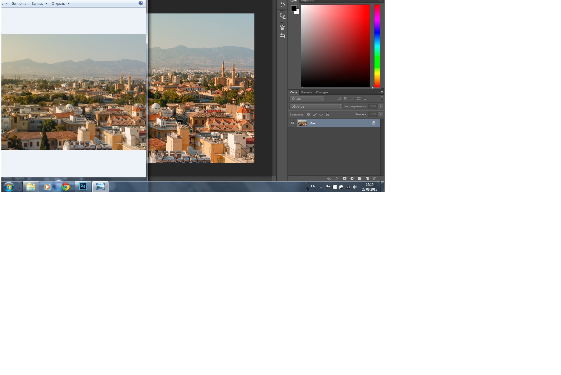Add a layer style via fx icon
Image resolution: width=561 pixels, height=375 pixels.
pos(337,179)
